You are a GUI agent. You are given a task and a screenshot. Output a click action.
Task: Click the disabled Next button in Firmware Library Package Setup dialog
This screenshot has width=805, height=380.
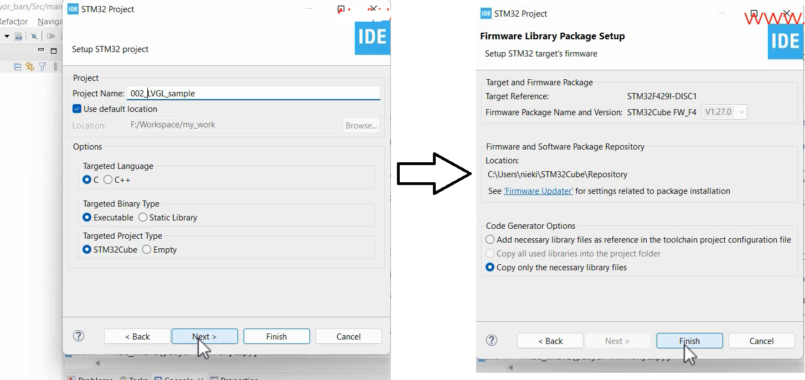617,341
